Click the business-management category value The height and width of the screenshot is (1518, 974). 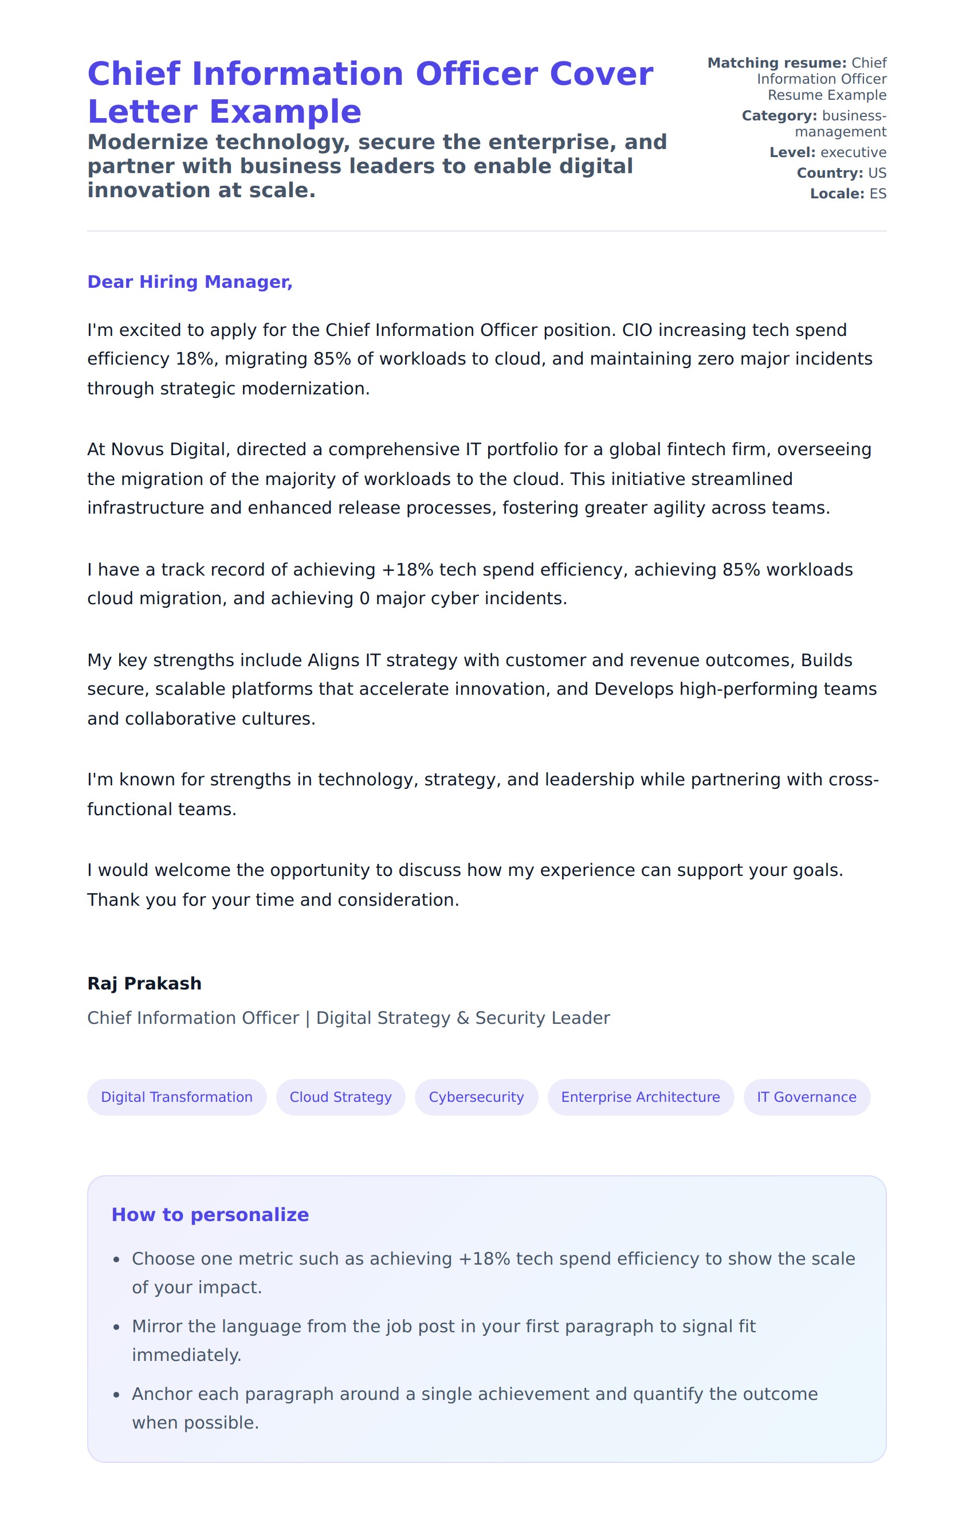click(840, 124)
